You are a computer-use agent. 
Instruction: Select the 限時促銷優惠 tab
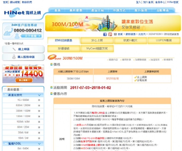(x=64, y=40)
